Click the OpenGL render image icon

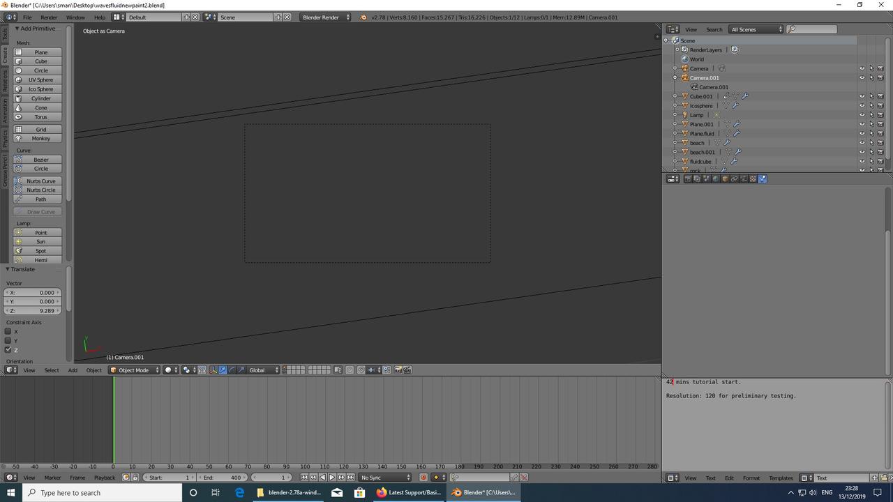[x=398, y=370]
